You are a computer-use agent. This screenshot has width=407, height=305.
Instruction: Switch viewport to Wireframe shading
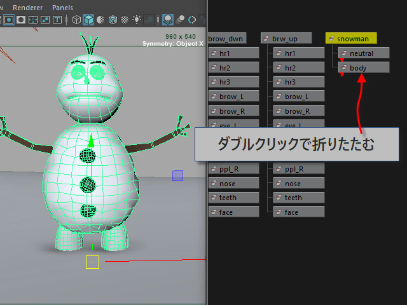[76, 19]
